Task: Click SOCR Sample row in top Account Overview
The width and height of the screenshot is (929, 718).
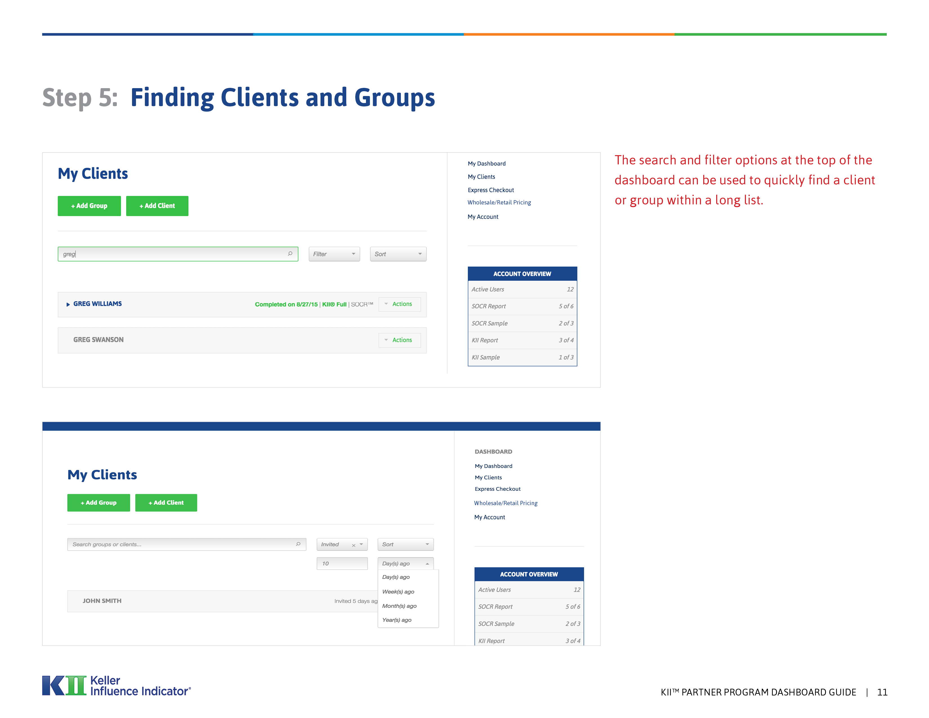Action: coord(522,324)
